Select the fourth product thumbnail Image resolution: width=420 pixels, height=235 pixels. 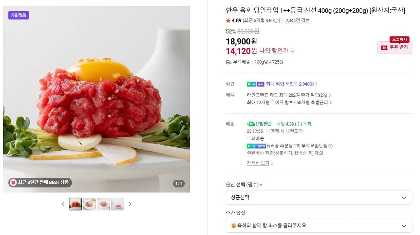pos(117,204)
